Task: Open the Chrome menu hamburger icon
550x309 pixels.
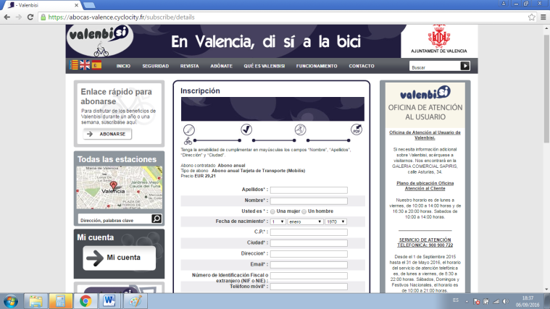Action: 543,17
